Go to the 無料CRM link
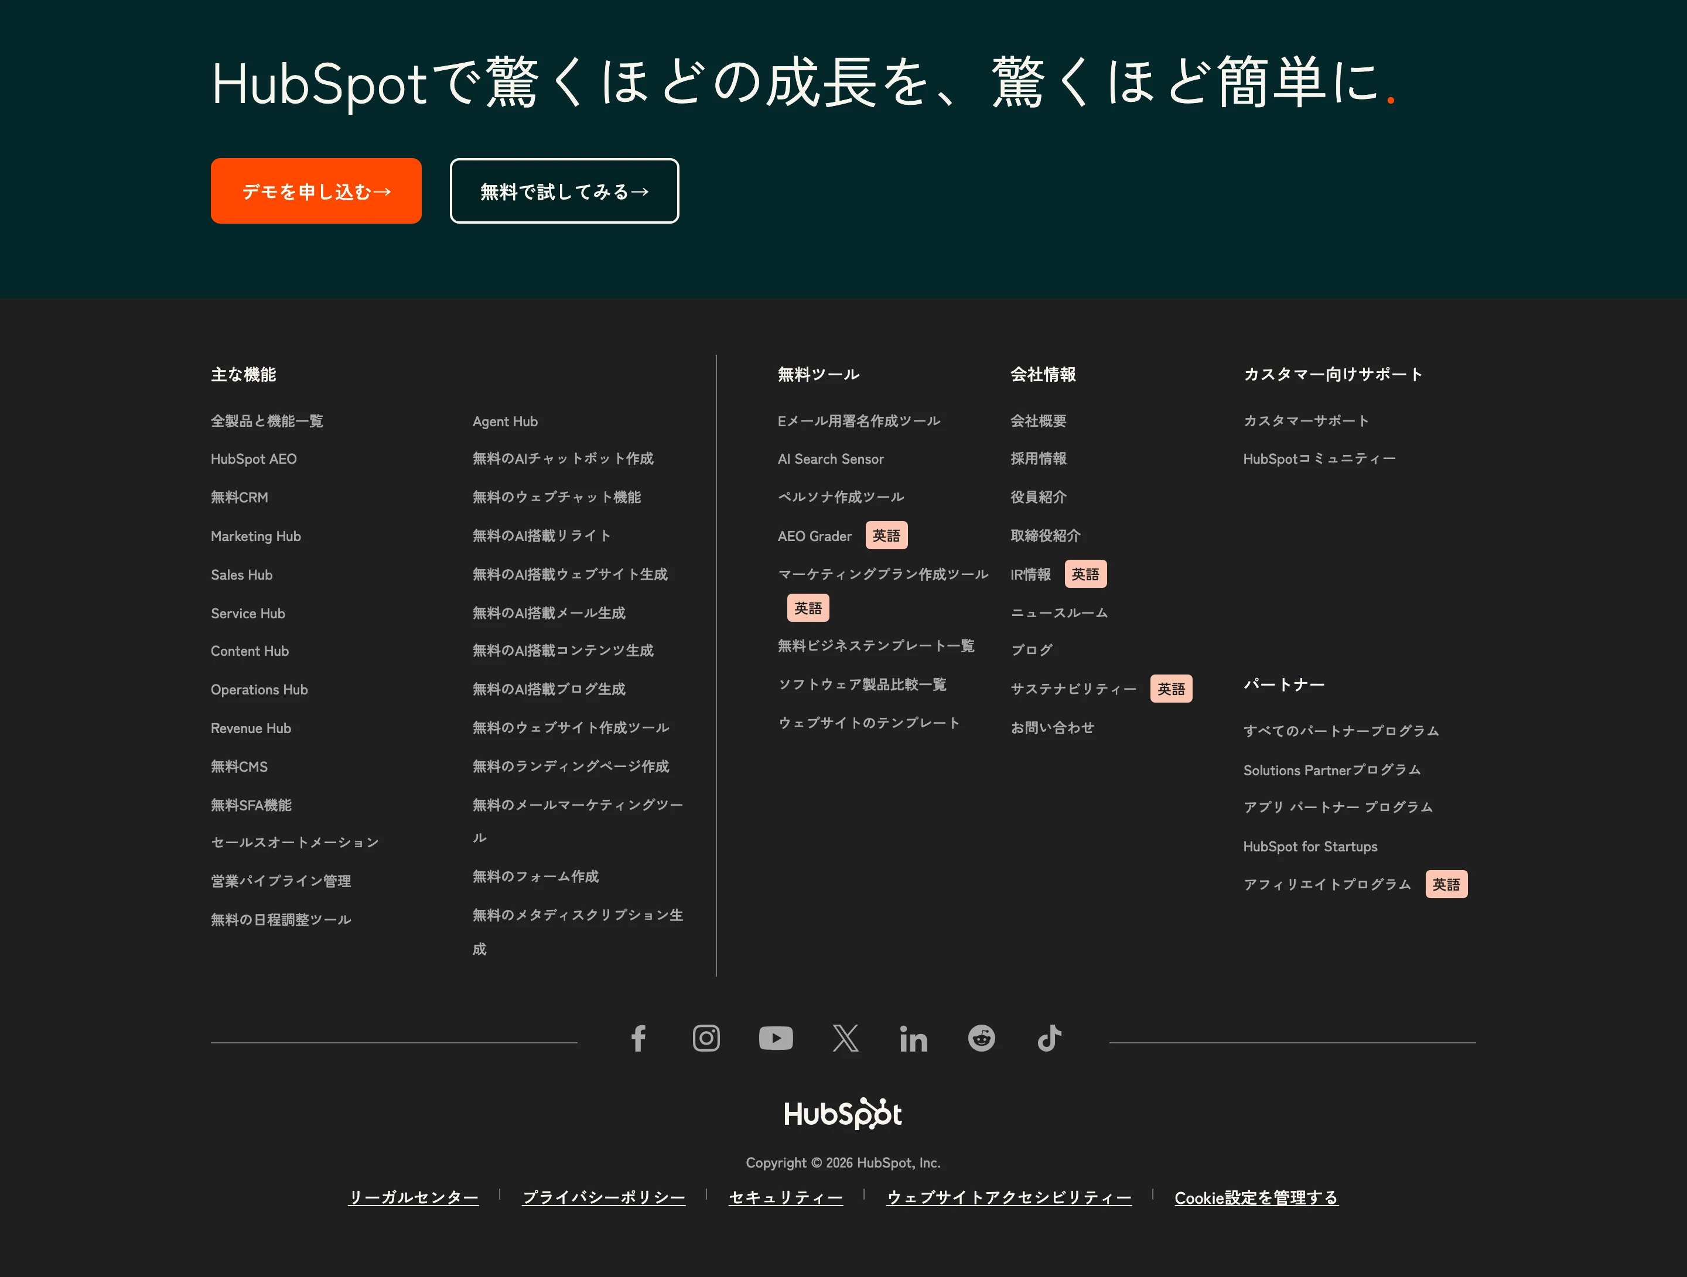 point(240,497)
